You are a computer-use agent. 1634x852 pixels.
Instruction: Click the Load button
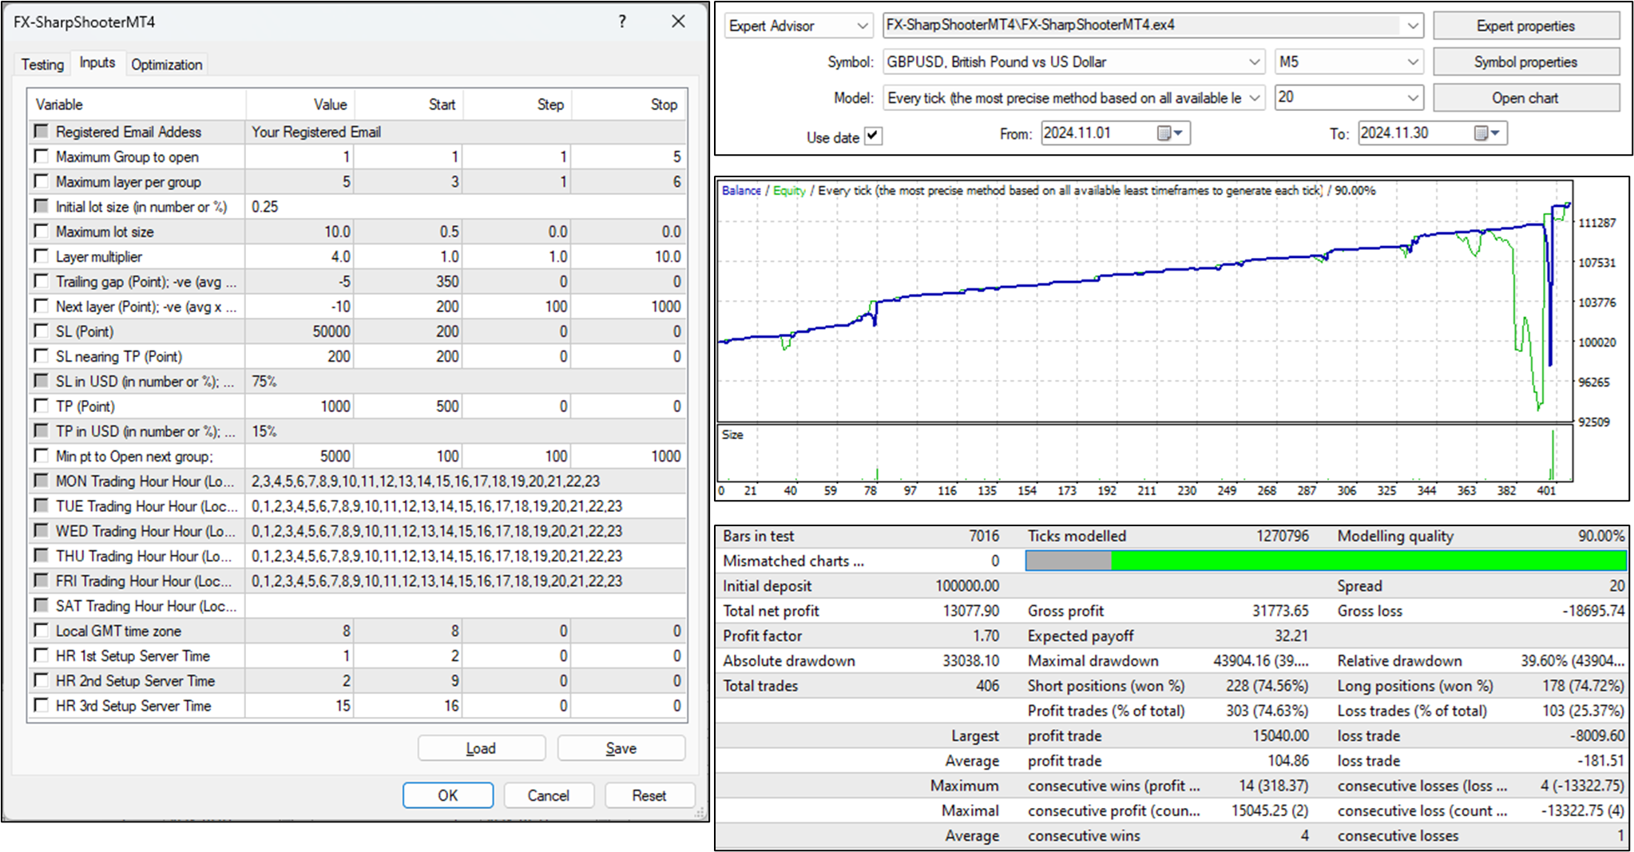point(481,748)
